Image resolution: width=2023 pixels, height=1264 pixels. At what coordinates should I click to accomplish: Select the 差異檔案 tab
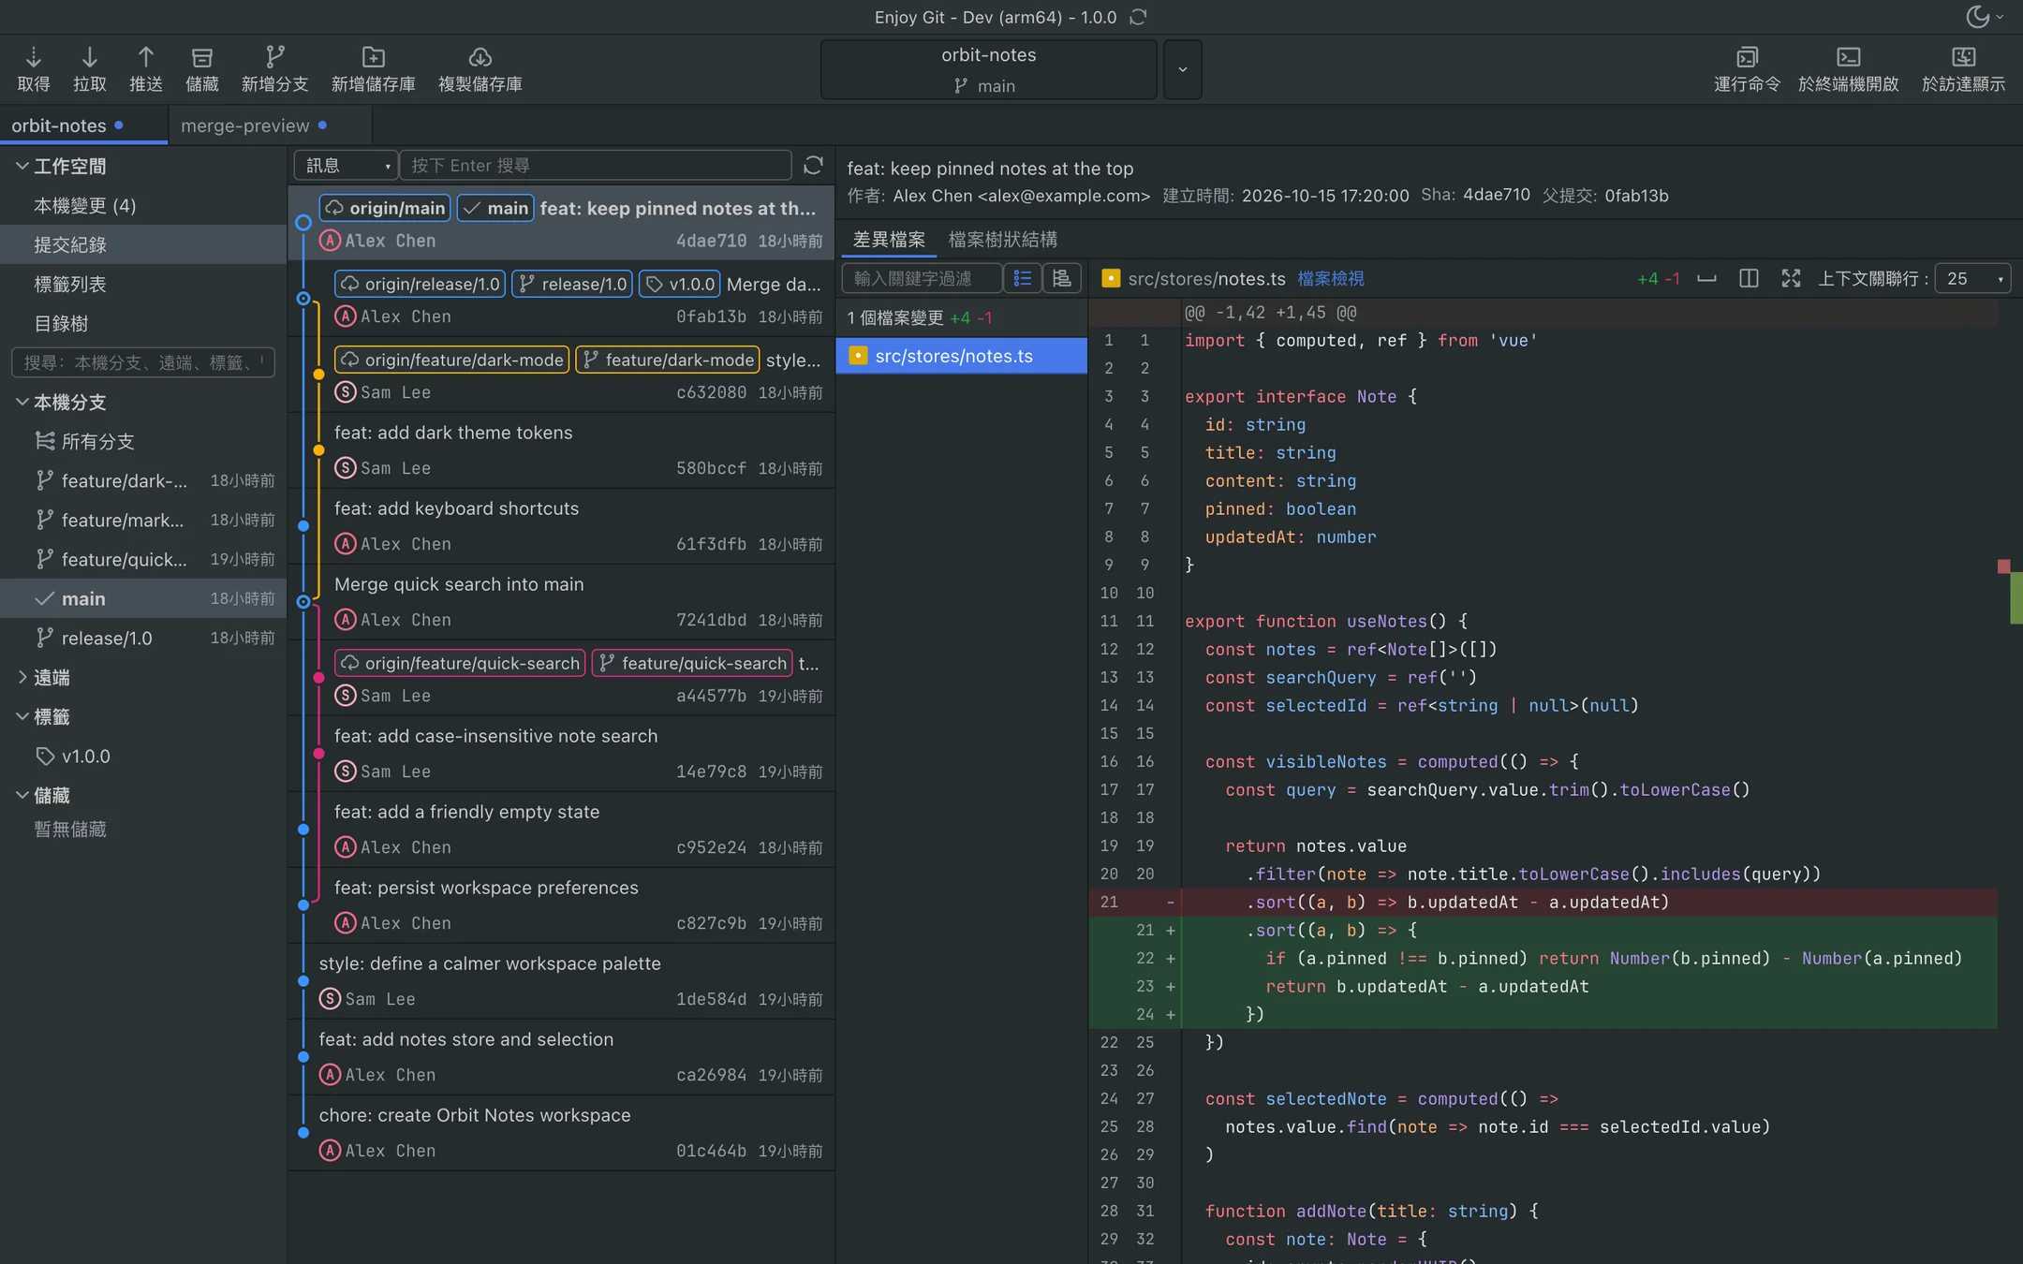pyautogui.click(x=889, y=240)
